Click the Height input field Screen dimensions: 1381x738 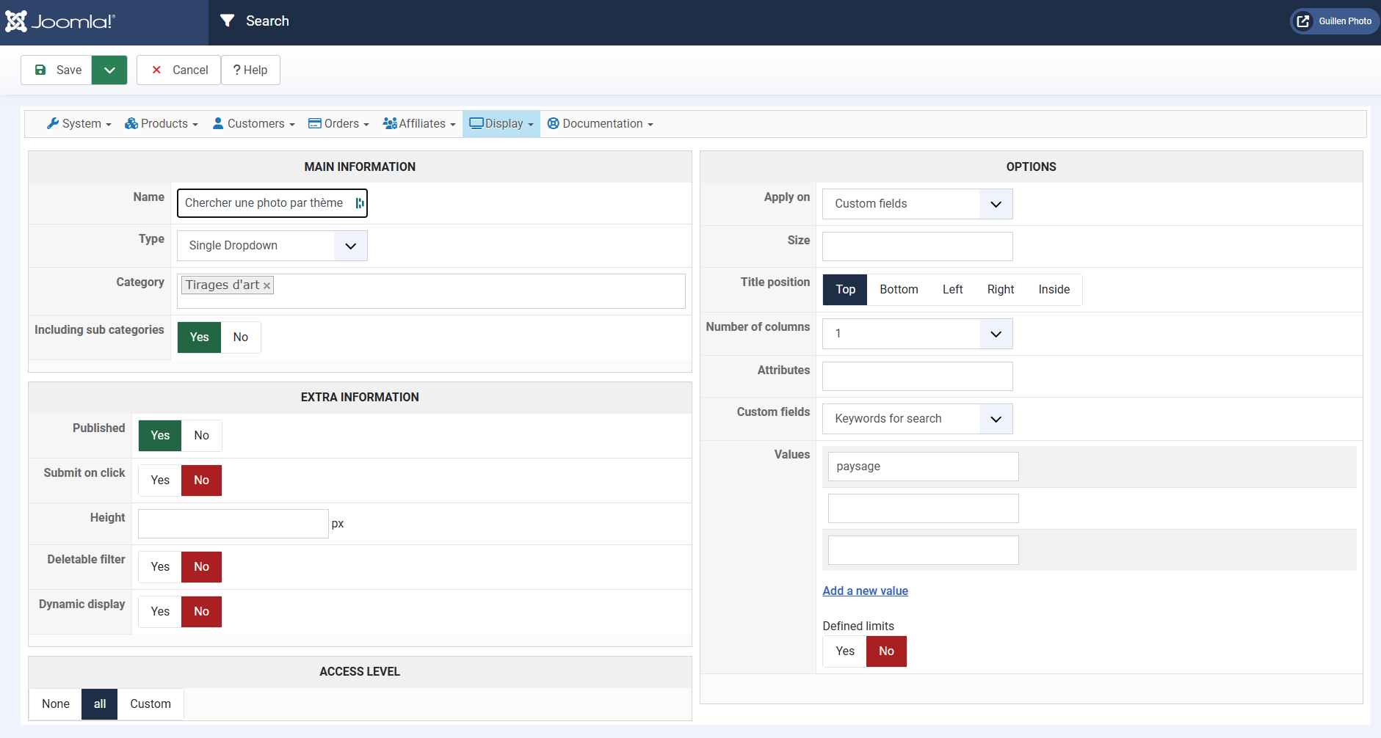[233, 524]
